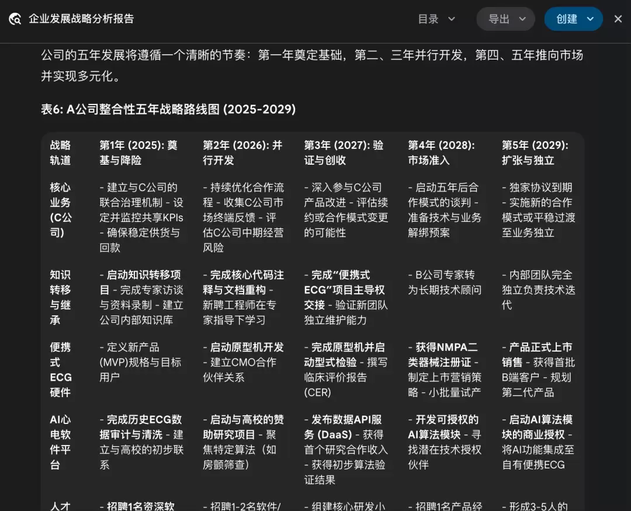Select the 第1年 (2025): 奠基与降险 header
Image resolution: width=631 pixels, height=511 pixels.
click(x=139, y=153)
